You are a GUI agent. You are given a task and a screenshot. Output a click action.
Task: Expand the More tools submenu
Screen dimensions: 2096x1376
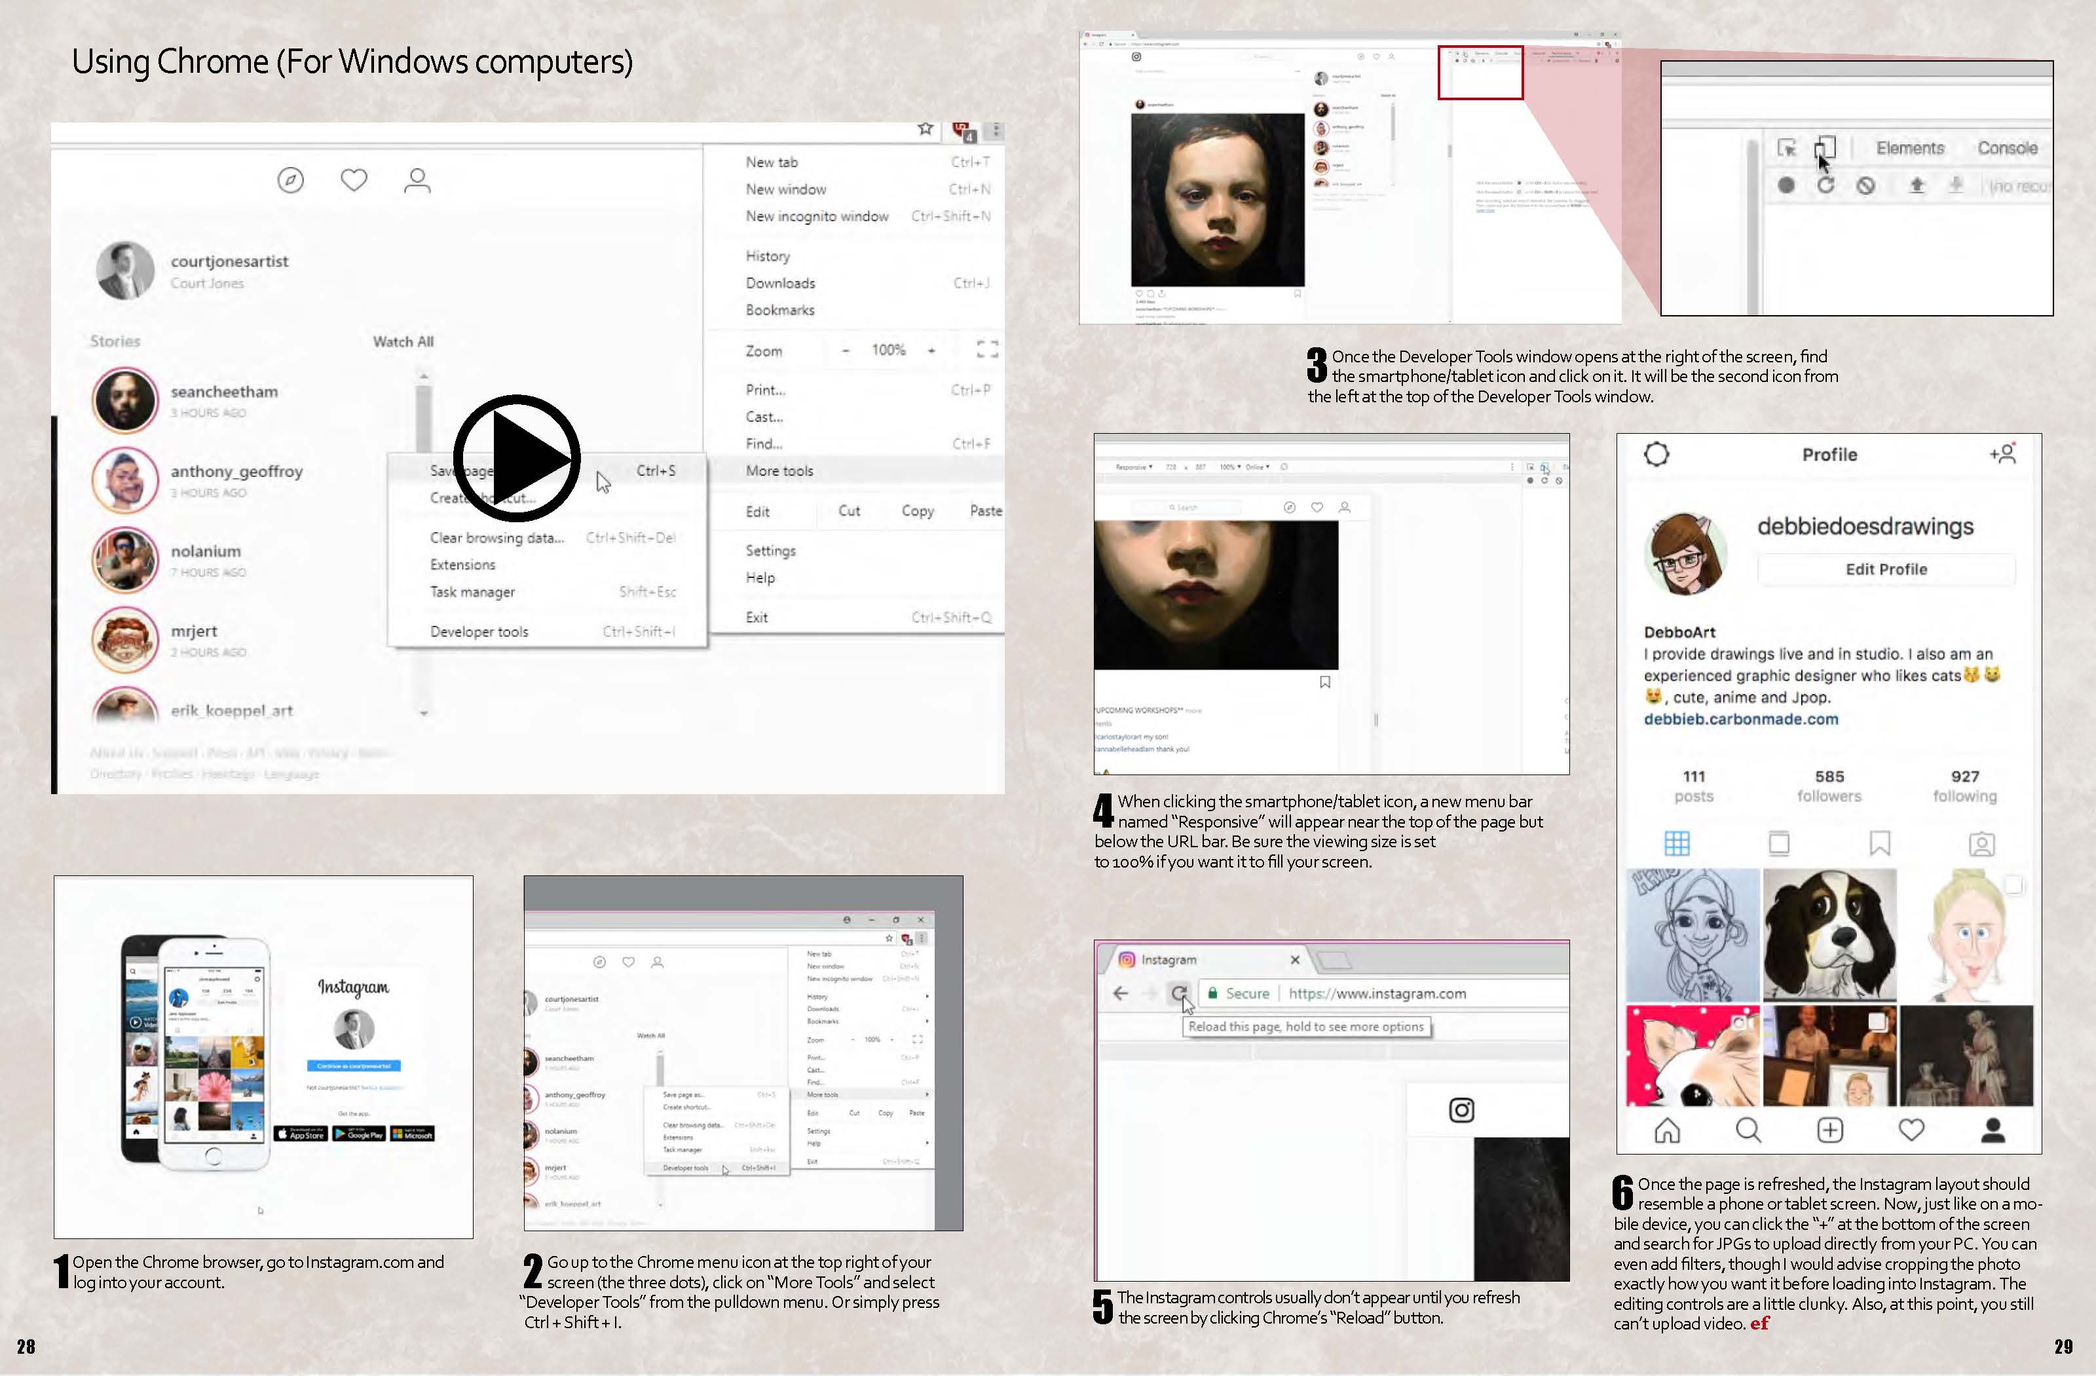[x=779, y=470]
